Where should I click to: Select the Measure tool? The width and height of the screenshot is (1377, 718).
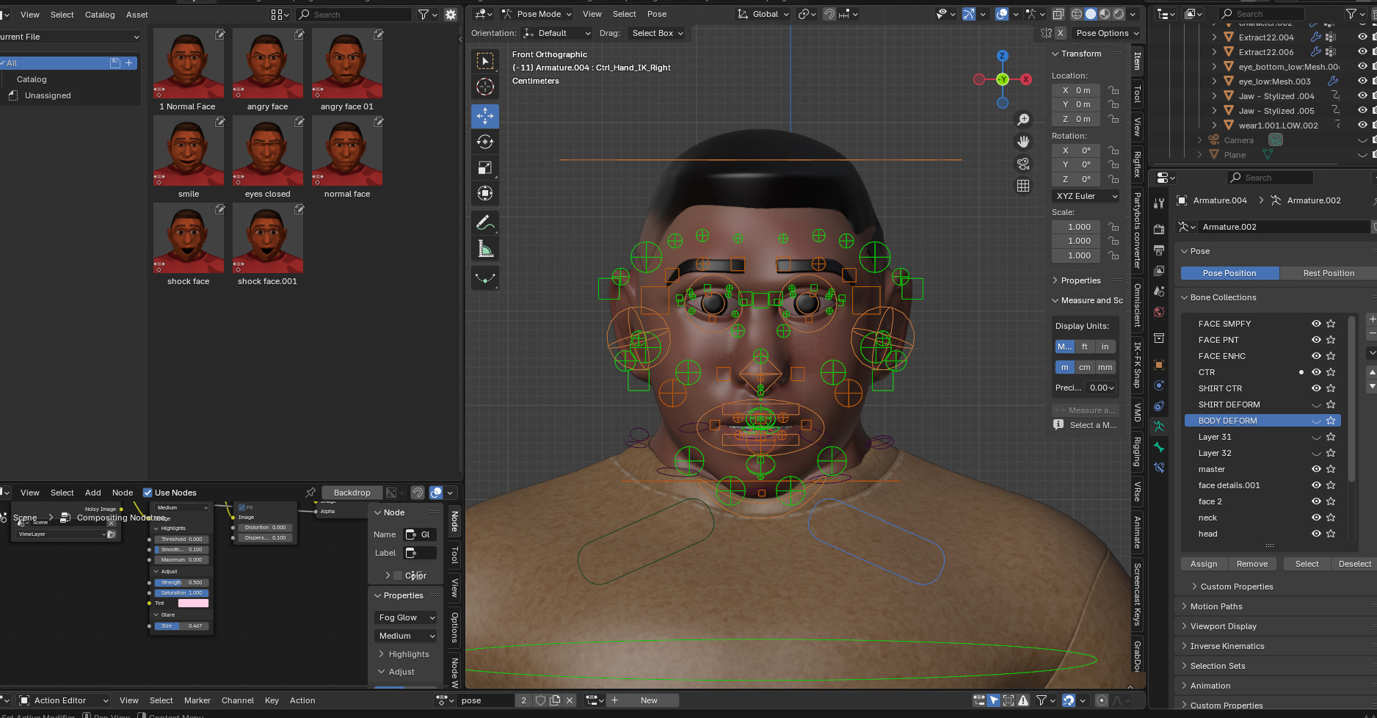pos(485,249)
